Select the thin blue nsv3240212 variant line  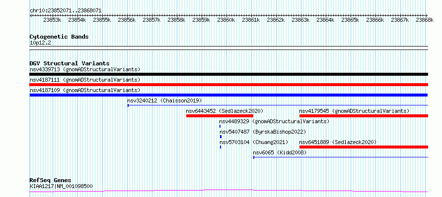click(278, 105)
